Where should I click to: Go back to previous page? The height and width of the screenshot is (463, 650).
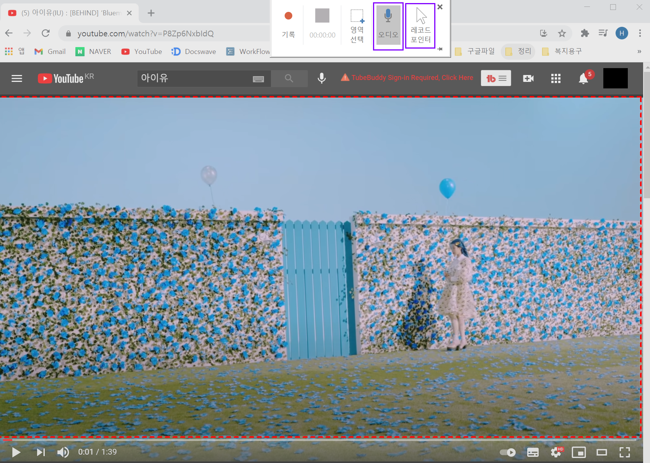[9, 33]
